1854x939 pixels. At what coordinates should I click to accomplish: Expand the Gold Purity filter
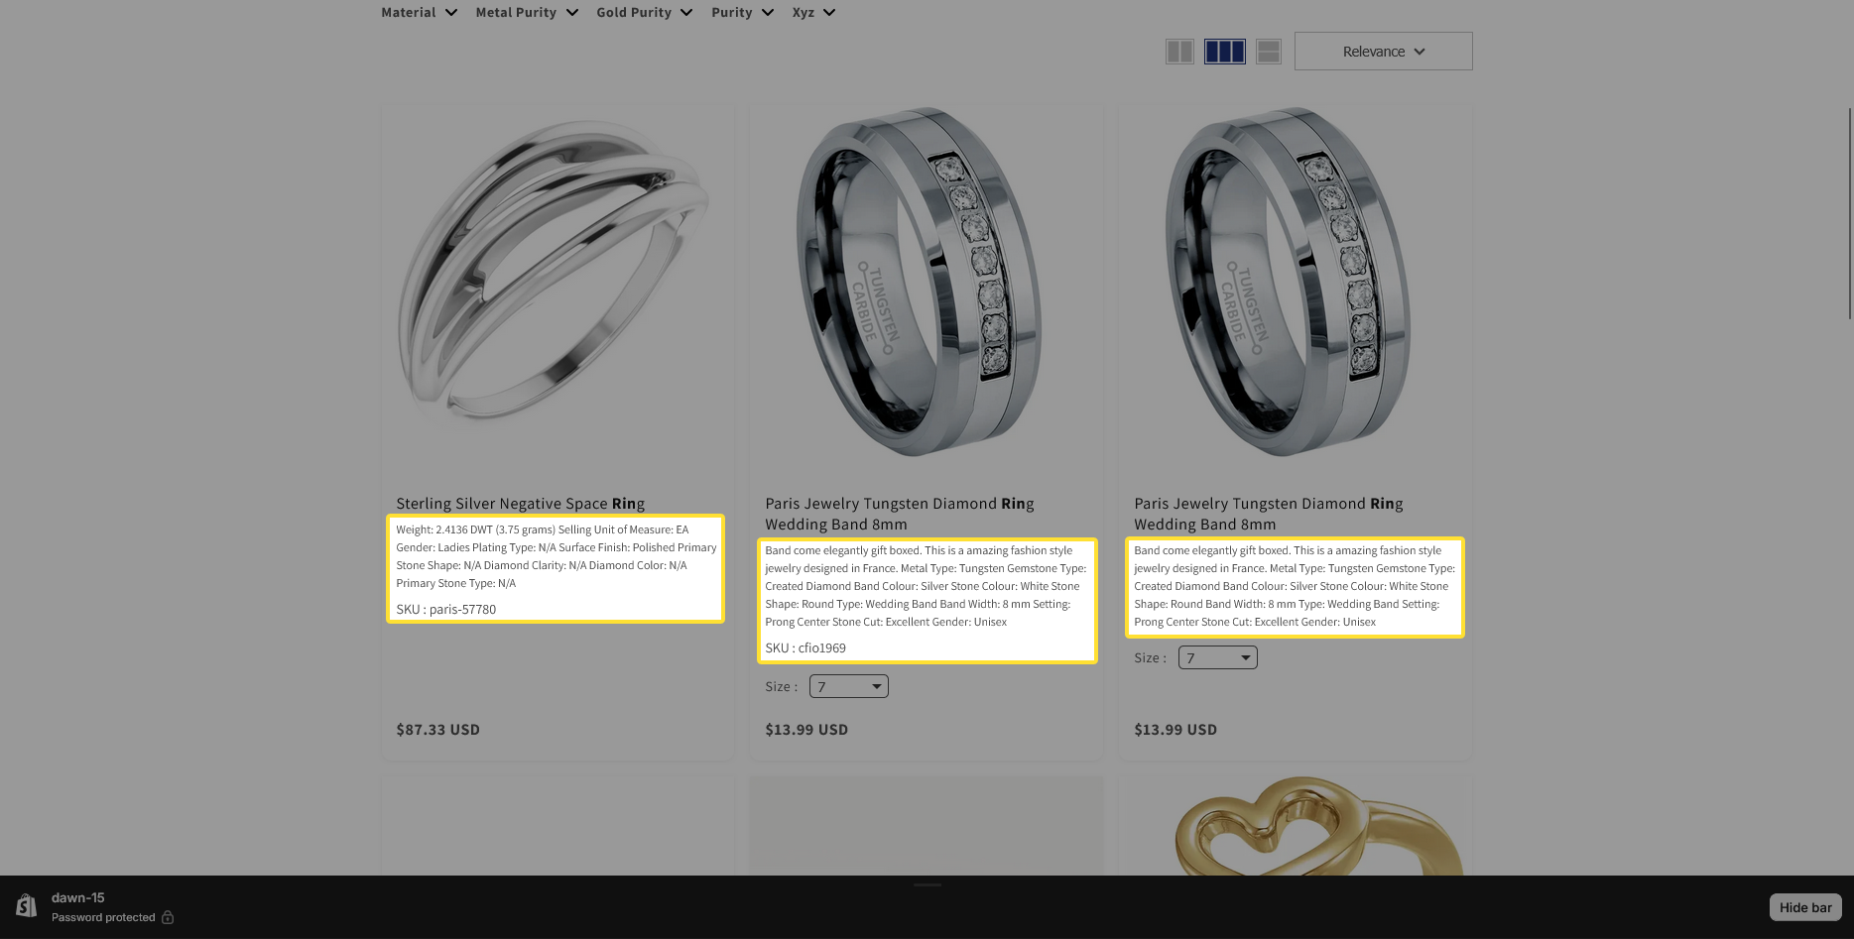645,12
